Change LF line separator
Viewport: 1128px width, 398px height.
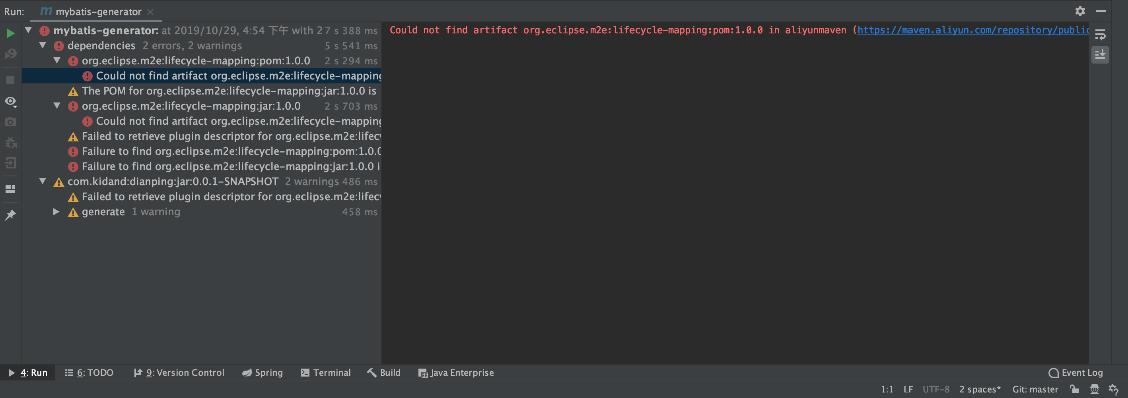tap(908, 389)
